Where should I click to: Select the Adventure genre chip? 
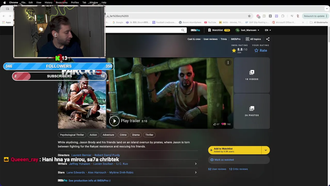click(108, 135)
